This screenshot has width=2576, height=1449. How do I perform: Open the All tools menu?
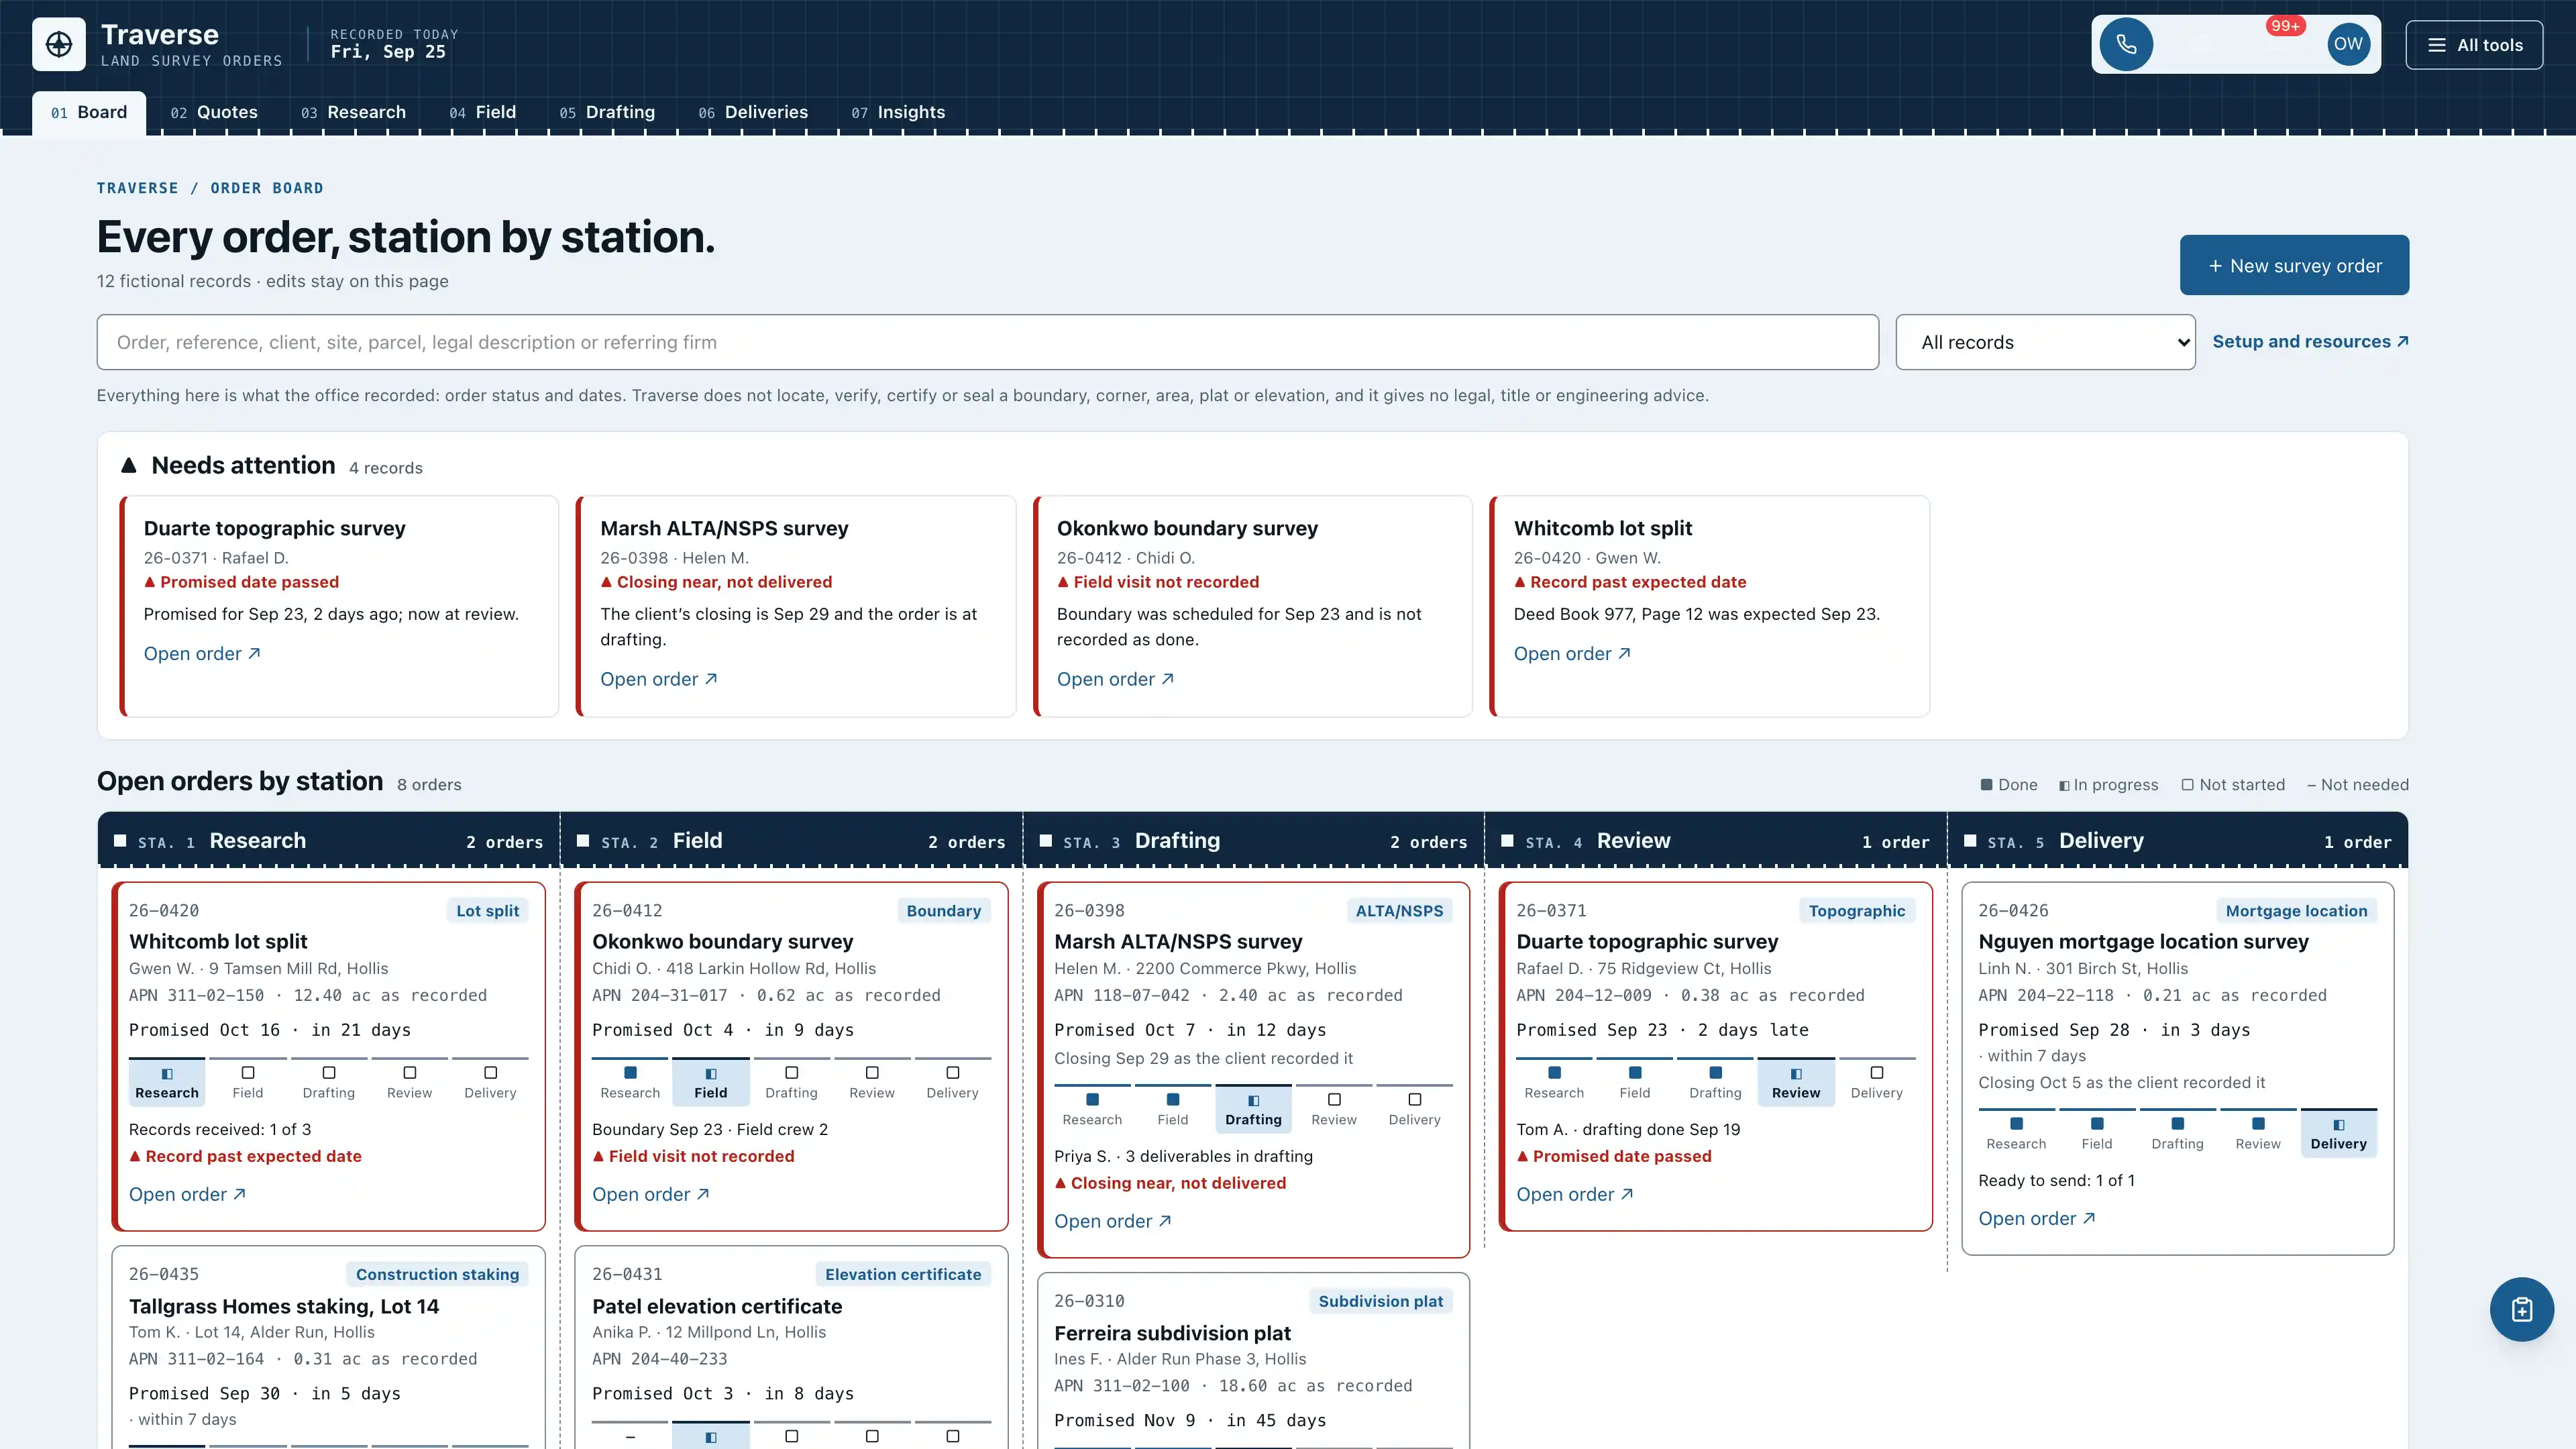point(2474,45)
